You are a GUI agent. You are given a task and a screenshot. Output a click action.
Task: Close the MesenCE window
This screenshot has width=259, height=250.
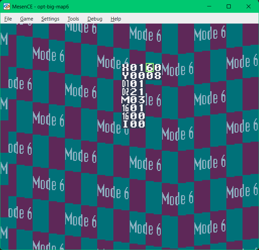tap(249, 6)
